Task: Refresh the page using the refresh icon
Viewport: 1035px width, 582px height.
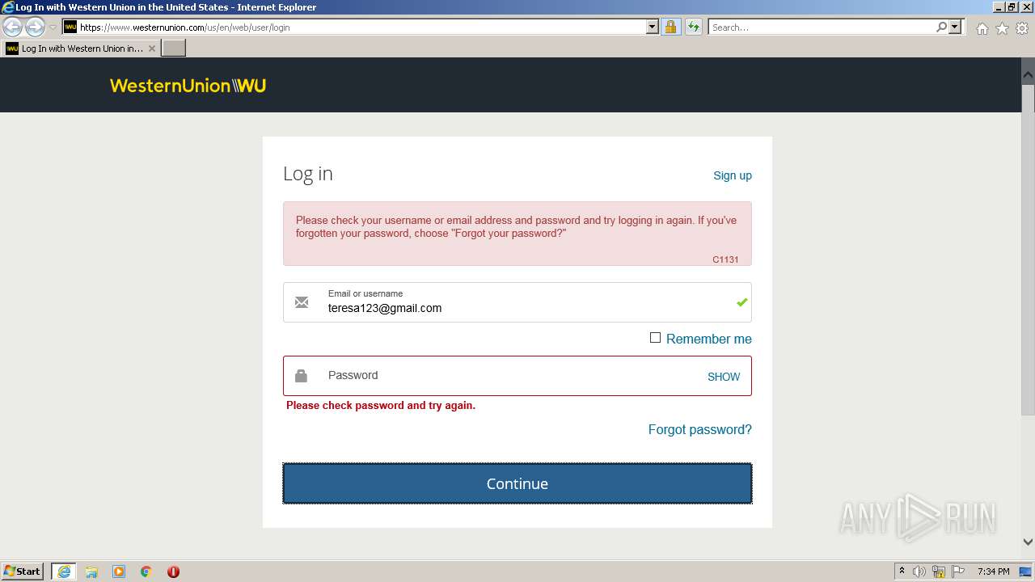Action: 694,27
